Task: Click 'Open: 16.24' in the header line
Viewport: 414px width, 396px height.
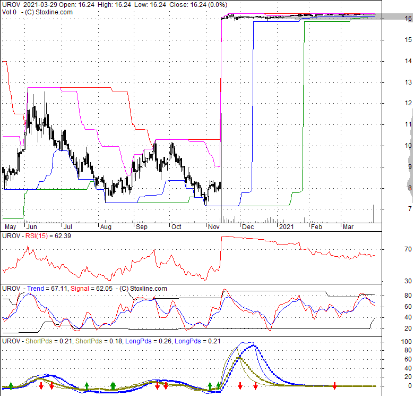Action: [x=76, y=5]
